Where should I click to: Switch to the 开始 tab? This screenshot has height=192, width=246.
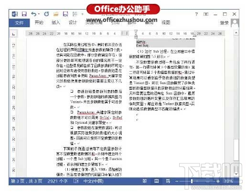(39, 22)
